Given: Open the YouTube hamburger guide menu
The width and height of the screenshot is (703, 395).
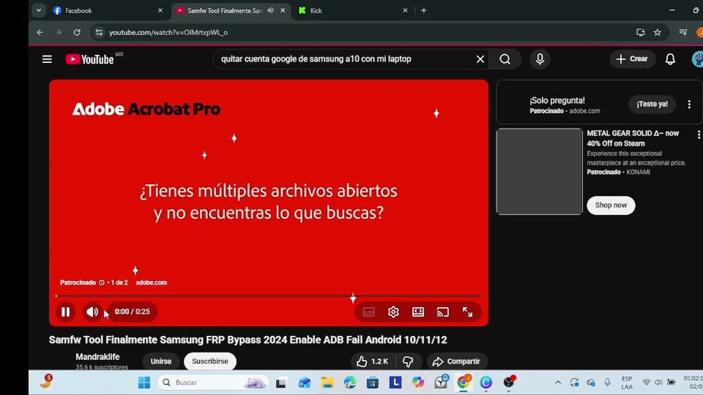Looking at the screenshot, I should [47, 59].
